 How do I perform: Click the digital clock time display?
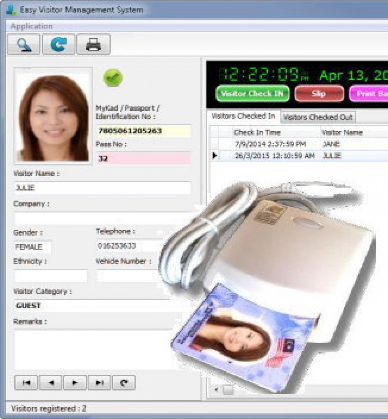pos(264,75)
